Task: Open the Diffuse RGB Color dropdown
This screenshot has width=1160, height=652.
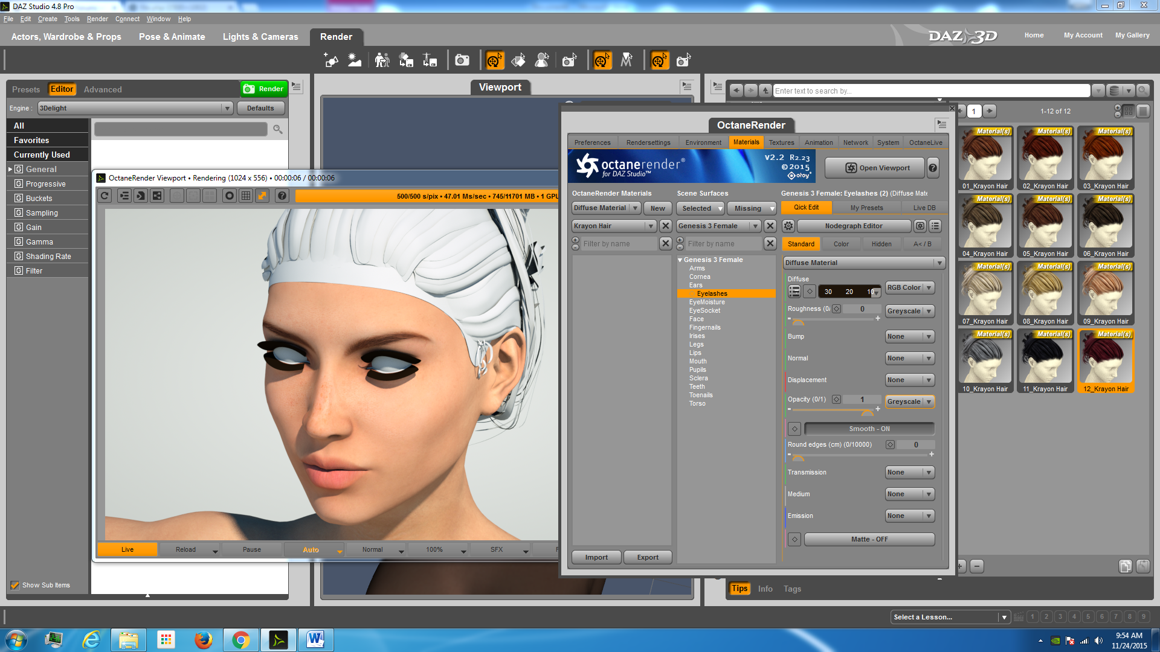Action: click(909, 287)
